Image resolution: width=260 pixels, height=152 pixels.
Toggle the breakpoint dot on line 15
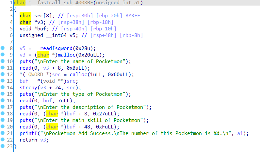click(x=3, y=94)
